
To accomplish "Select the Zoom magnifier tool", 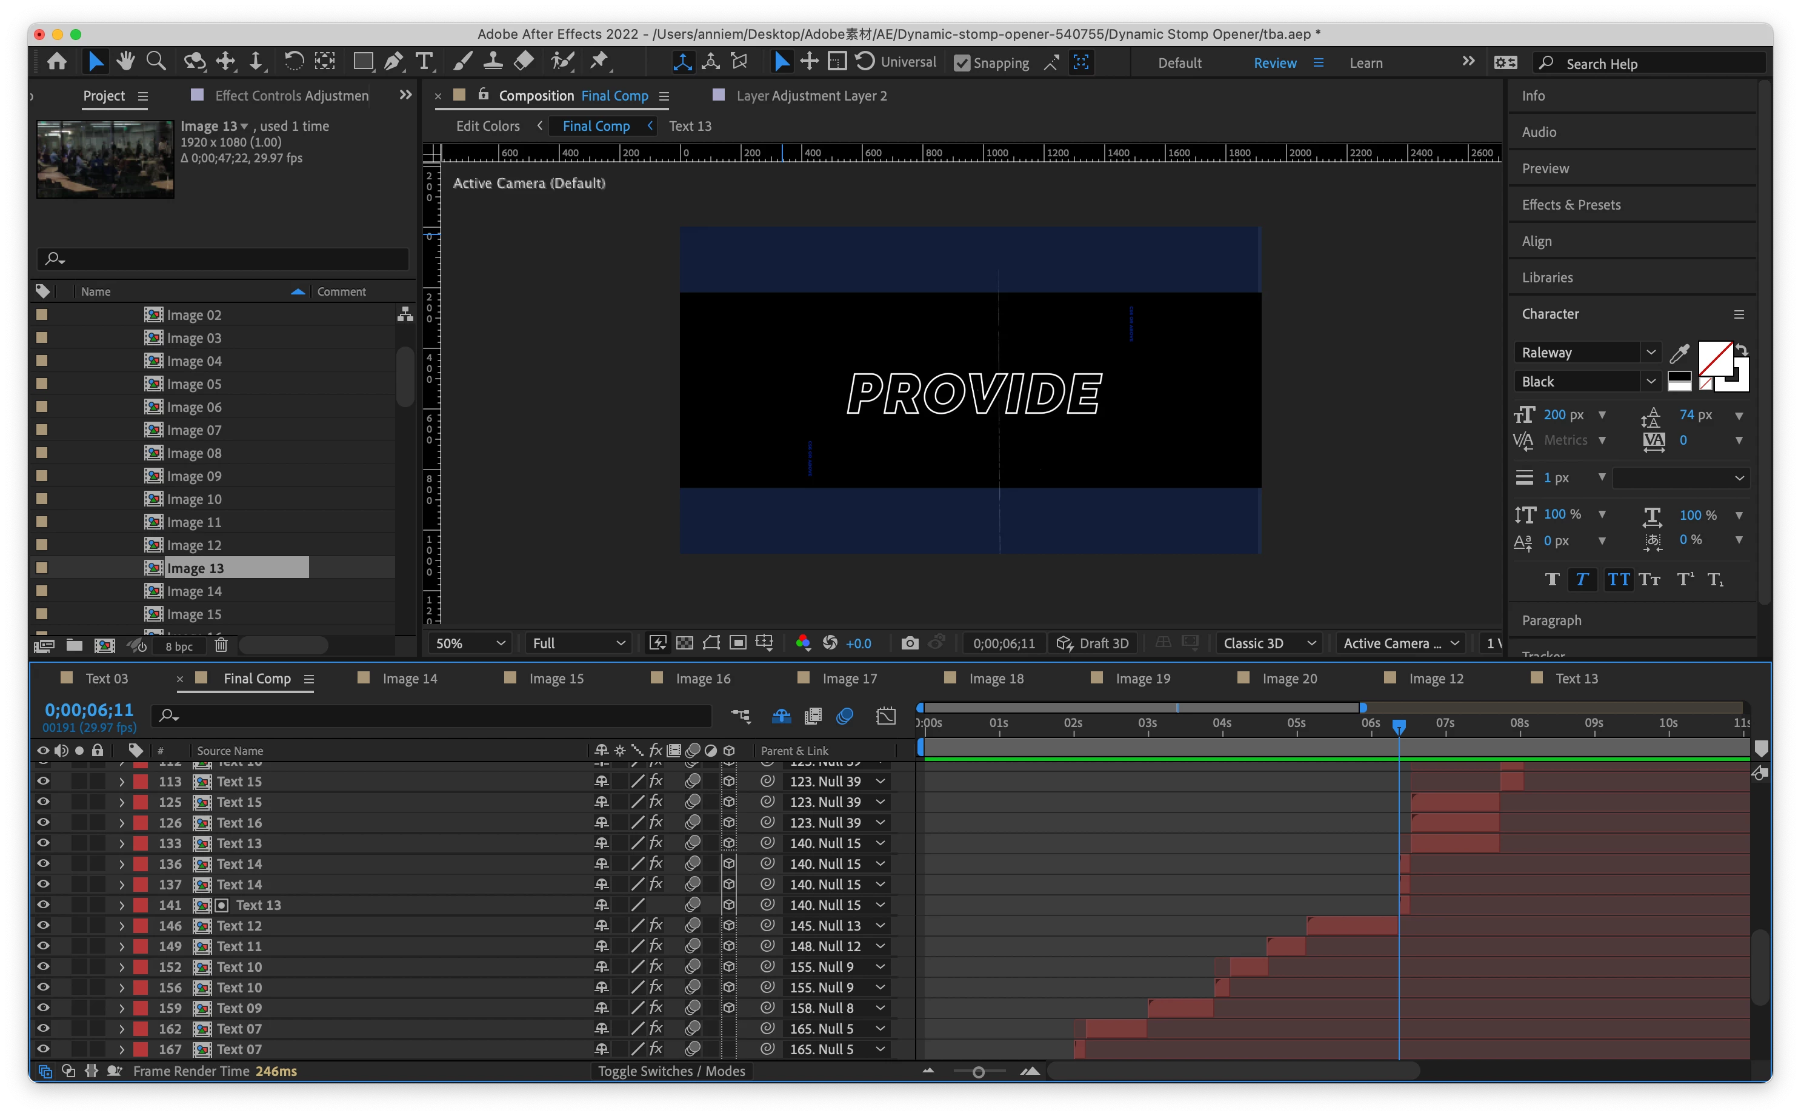I will (156, 61).
